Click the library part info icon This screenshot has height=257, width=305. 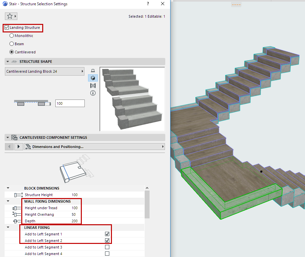93,93
